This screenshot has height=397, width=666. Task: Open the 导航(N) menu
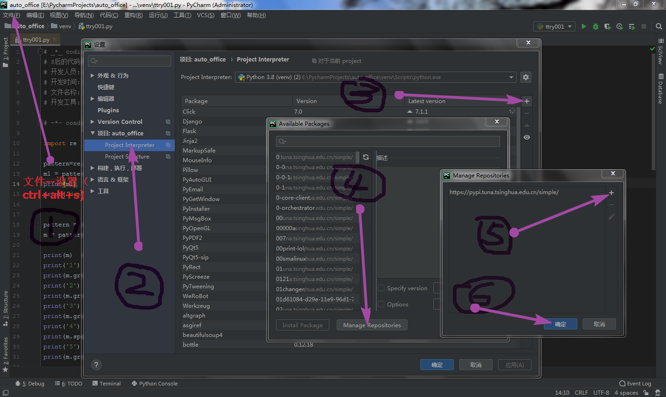coord(84,15)
